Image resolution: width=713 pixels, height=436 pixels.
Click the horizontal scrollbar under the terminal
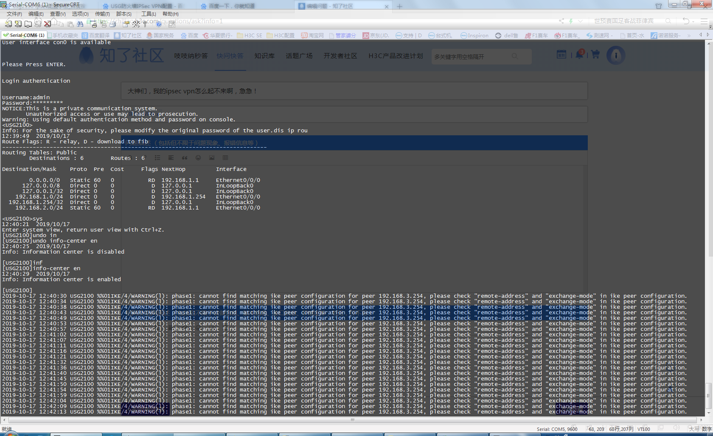[352, 420]
